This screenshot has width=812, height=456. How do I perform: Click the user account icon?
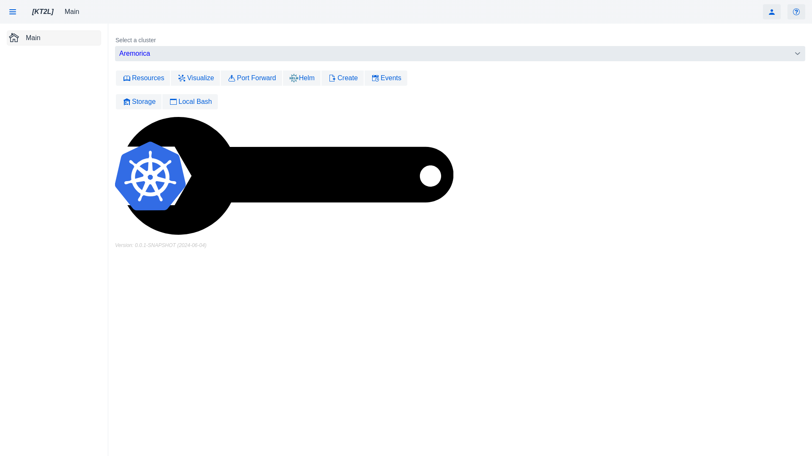point(772,12)
